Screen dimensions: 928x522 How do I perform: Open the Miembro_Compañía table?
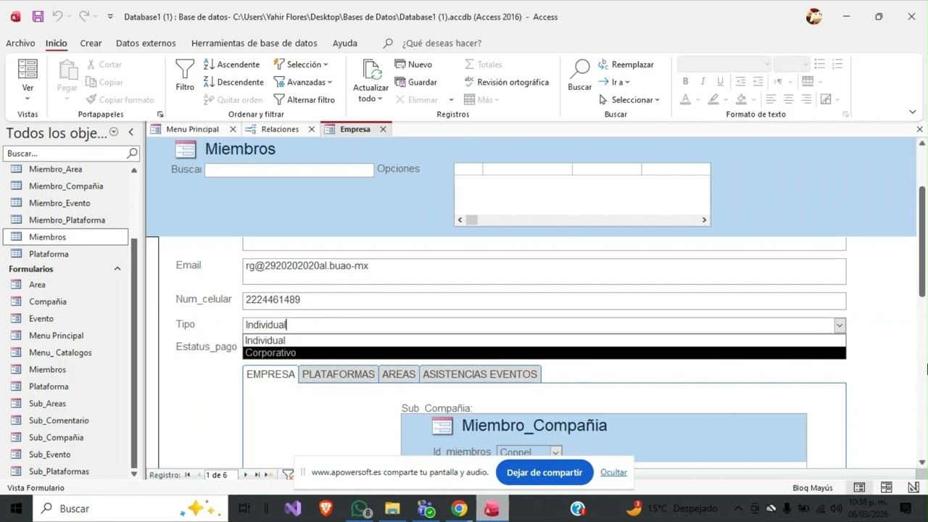[x=65, y=186]
